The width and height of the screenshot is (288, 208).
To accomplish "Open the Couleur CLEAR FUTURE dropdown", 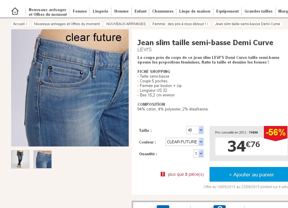I will point(185,142).
